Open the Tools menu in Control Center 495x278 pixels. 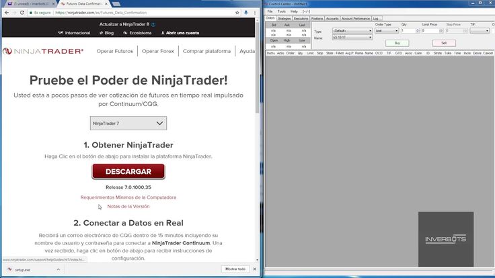pos(281,11)
